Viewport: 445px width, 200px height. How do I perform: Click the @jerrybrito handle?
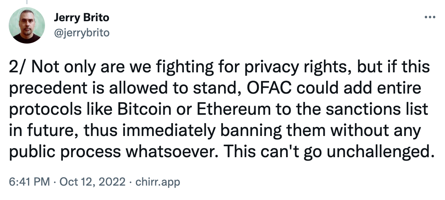81,33
